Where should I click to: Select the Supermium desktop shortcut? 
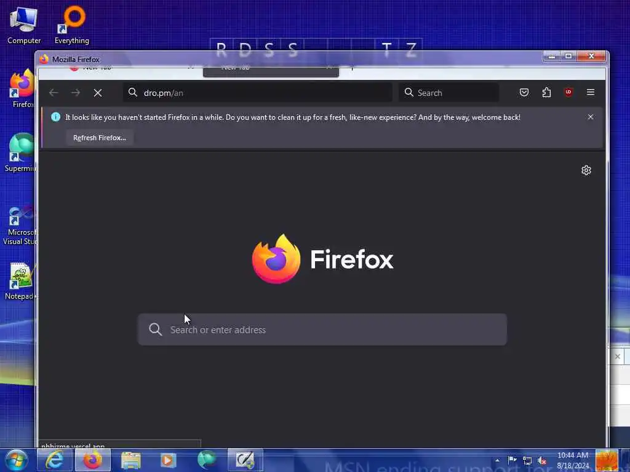click(20, 153)
